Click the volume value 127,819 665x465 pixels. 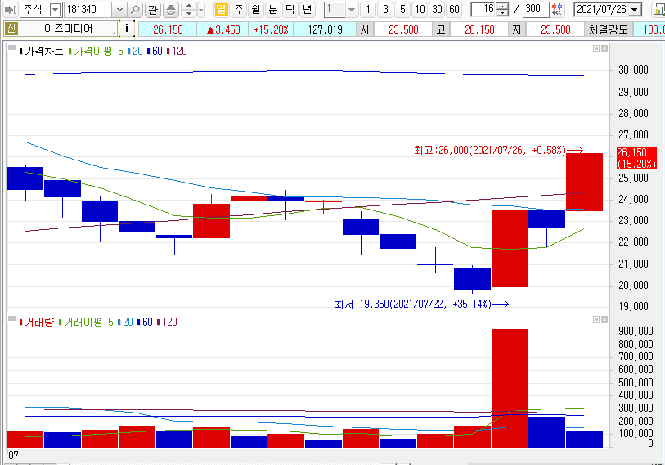(x=326, y=29)
